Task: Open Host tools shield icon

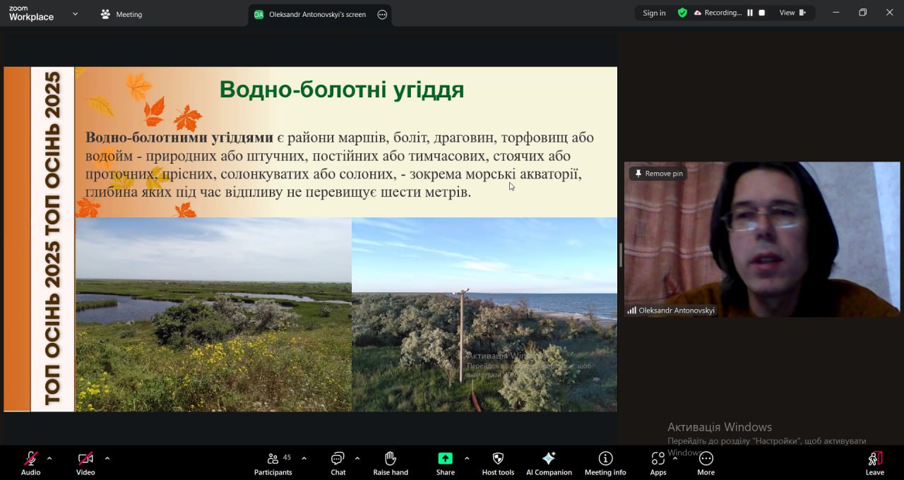Action: [x=498, y=458]
